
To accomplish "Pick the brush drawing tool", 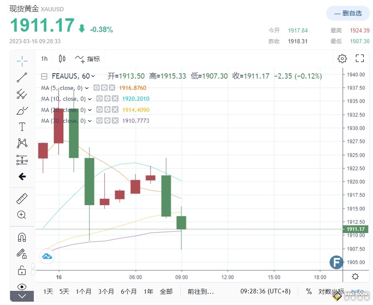I will coord(21,110).
